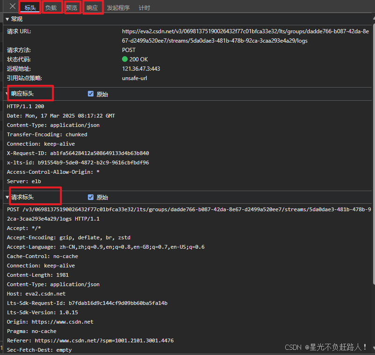Click the Referer header line
Image resolution: width=375 pixels, height=355 pixels.
coord(90,340)
